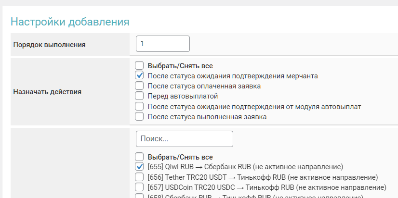This screenshot has width=398, height=198.
Task: Tick the partially visible [658] direction checkbox
Action: pos(139,196)
